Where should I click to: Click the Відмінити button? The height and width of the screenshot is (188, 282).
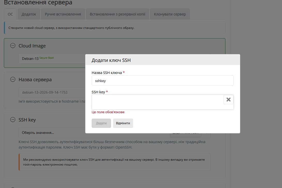(x=123, y=123)
